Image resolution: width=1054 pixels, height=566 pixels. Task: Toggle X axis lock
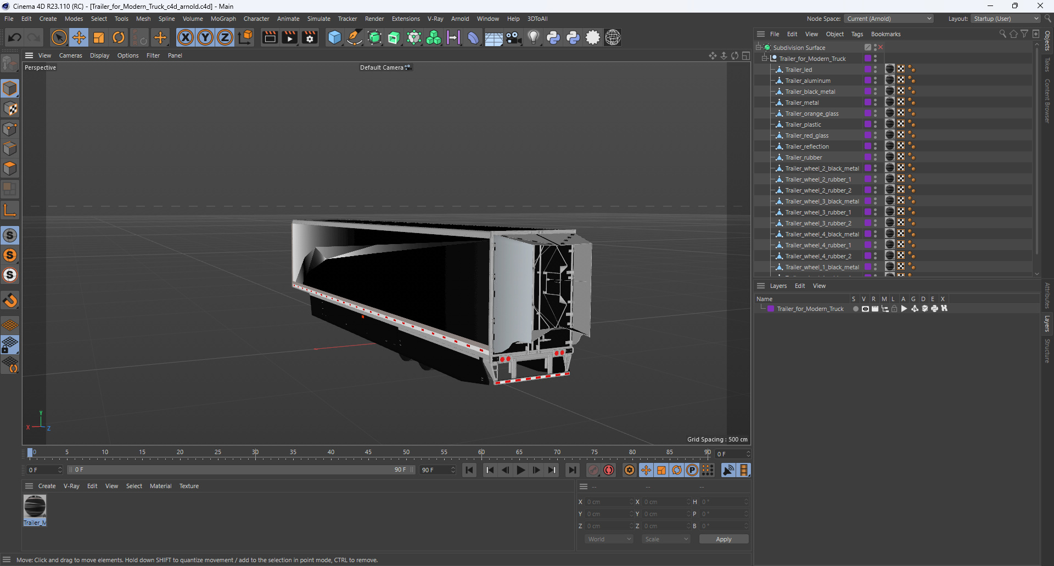coord(186,37)
